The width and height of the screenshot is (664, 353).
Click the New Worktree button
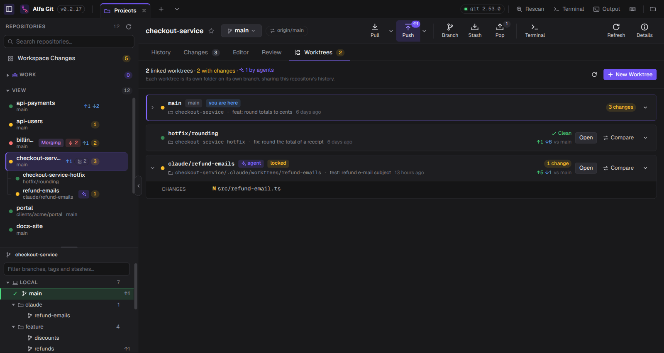click(630, 75)
